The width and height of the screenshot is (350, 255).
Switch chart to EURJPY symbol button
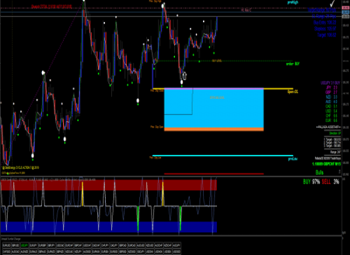tap(33, 245)
